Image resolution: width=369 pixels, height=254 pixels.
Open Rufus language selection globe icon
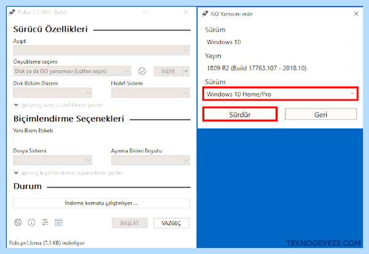coord(18,223)
